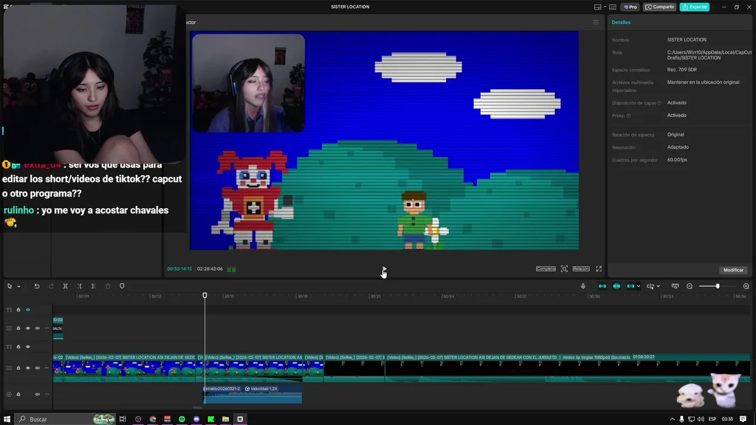This screenshot has width=756, height=425.
Task: Click the Completa preview quality button
Action: pos(546,269)
